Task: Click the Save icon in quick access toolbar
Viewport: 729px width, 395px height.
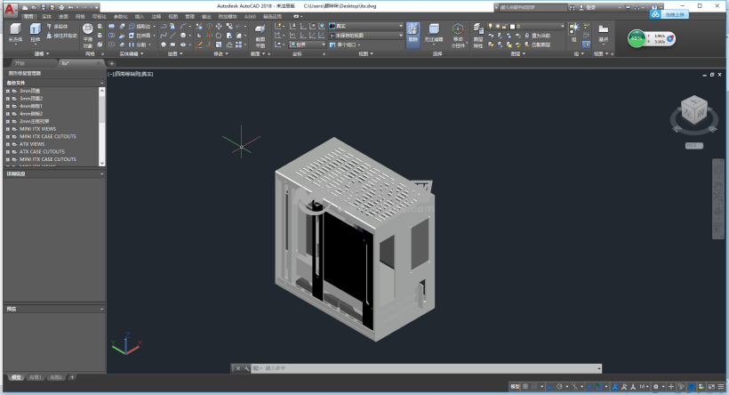Action: click(x=43, y=7)
